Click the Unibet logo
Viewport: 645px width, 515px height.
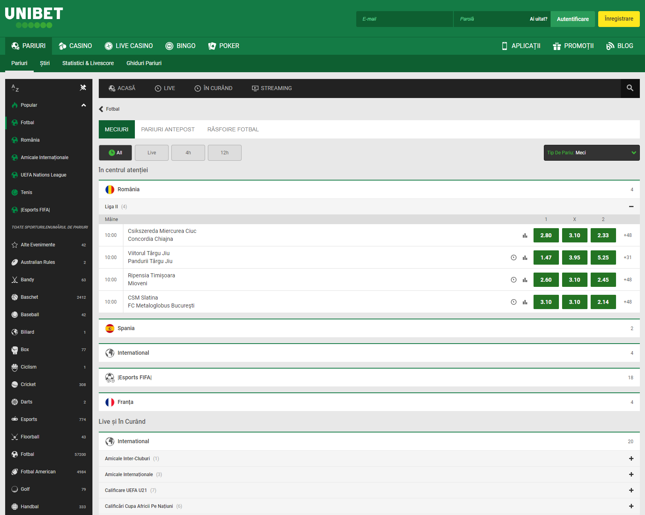[34, 17]
